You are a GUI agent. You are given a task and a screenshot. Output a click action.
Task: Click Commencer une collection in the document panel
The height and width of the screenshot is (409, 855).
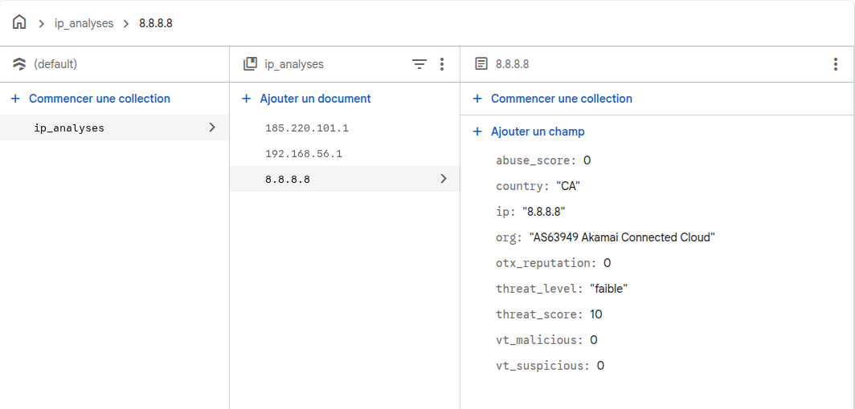(x=561, y=99)
